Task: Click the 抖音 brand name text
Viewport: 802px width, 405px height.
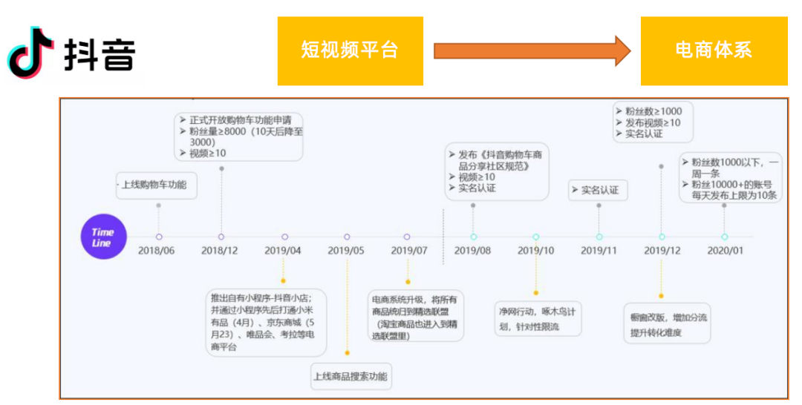Action: pyautogui.click(x=100, y=54)
